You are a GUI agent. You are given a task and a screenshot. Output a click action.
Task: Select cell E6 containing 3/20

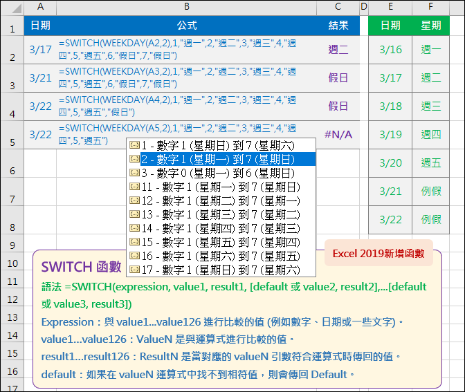tap(390, 163)
